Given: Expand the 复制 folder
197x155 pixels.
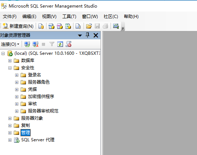Looking at the screenshot, I should [10, 125].
